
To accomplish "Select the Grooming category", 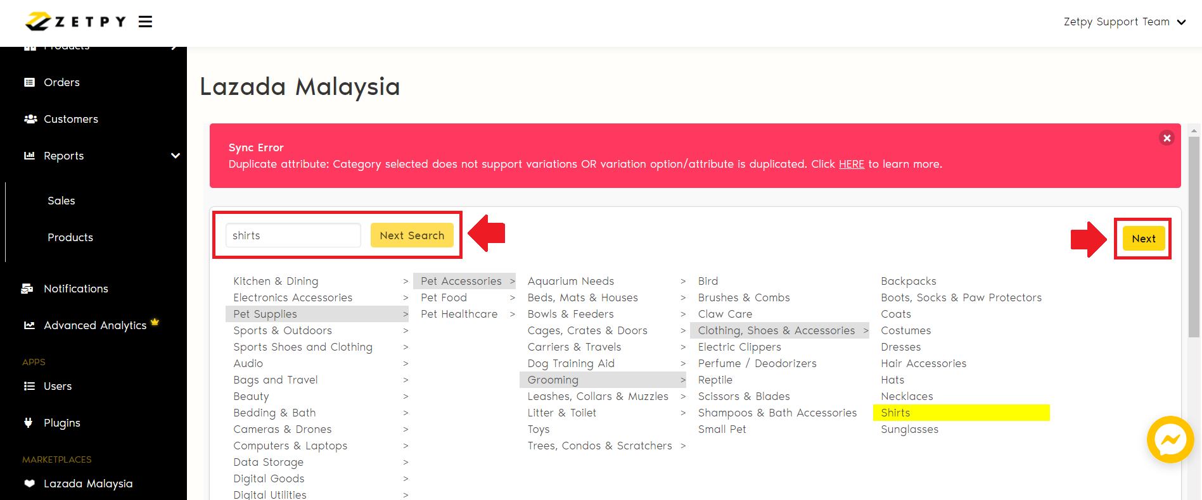I will 603,380.
